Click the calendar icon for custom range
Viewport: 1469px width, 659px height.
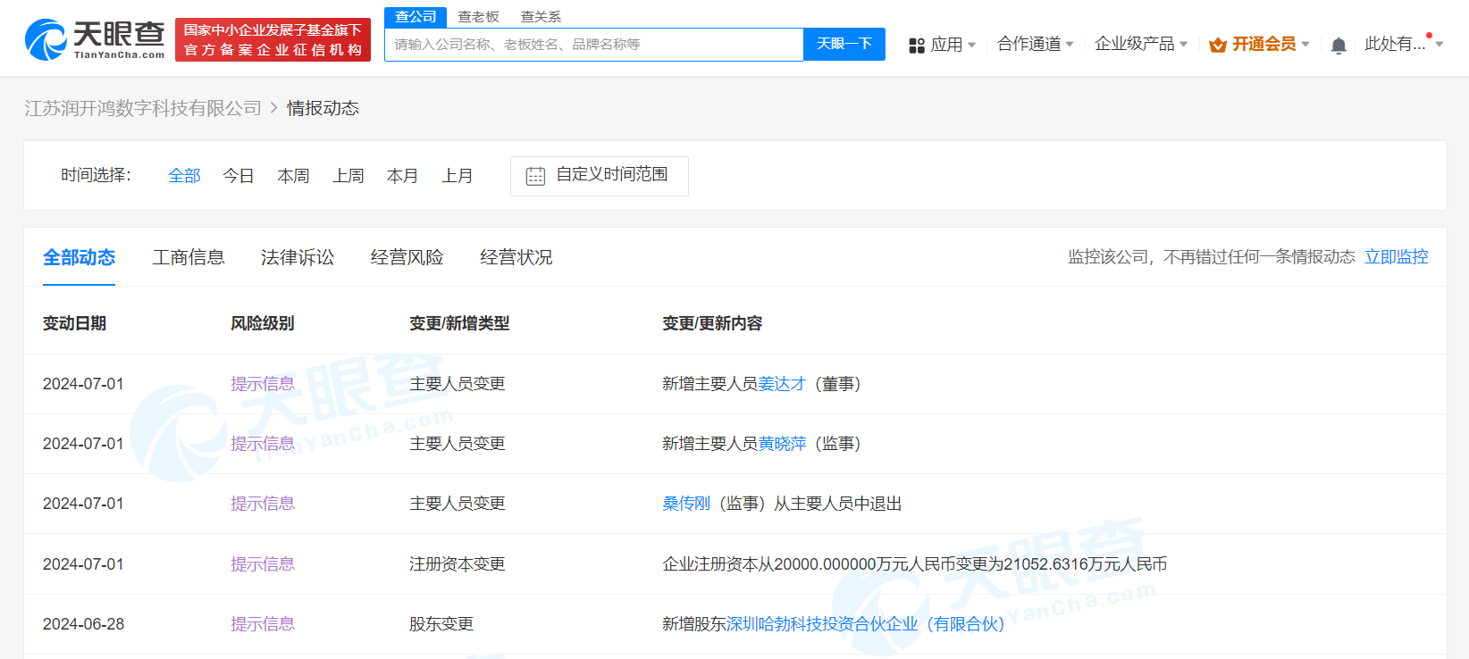click(x=535, y=176)
